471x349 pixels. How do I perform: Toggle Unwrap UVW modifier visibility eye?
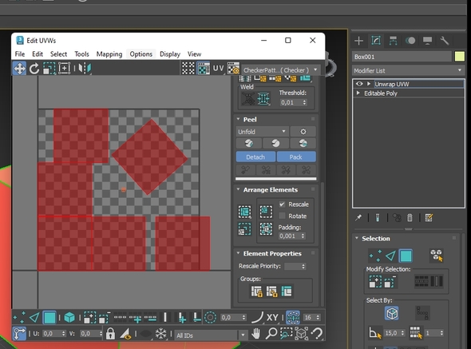[x=359, y=84]
